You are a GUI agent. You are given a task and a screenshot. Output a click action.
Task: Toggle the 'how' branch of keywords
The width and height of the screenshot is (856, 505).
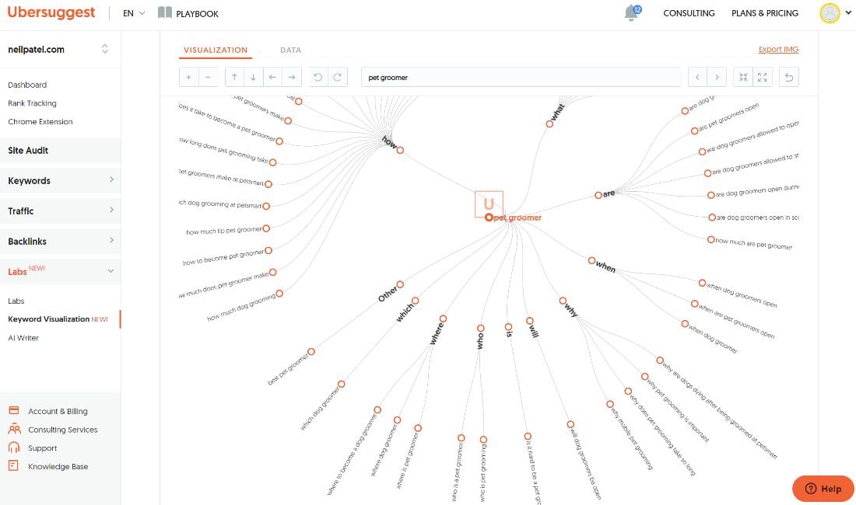click(399, 149)
